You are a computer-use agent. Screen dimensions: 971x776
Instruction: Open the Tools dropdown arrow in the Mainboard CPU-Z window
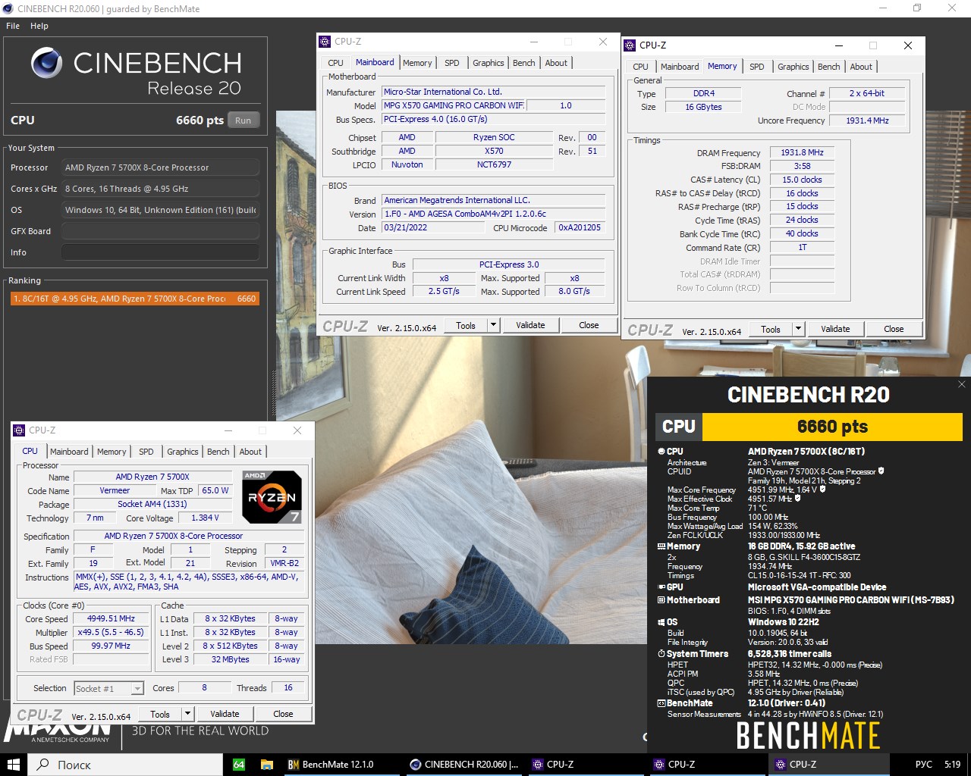[493, 325]
